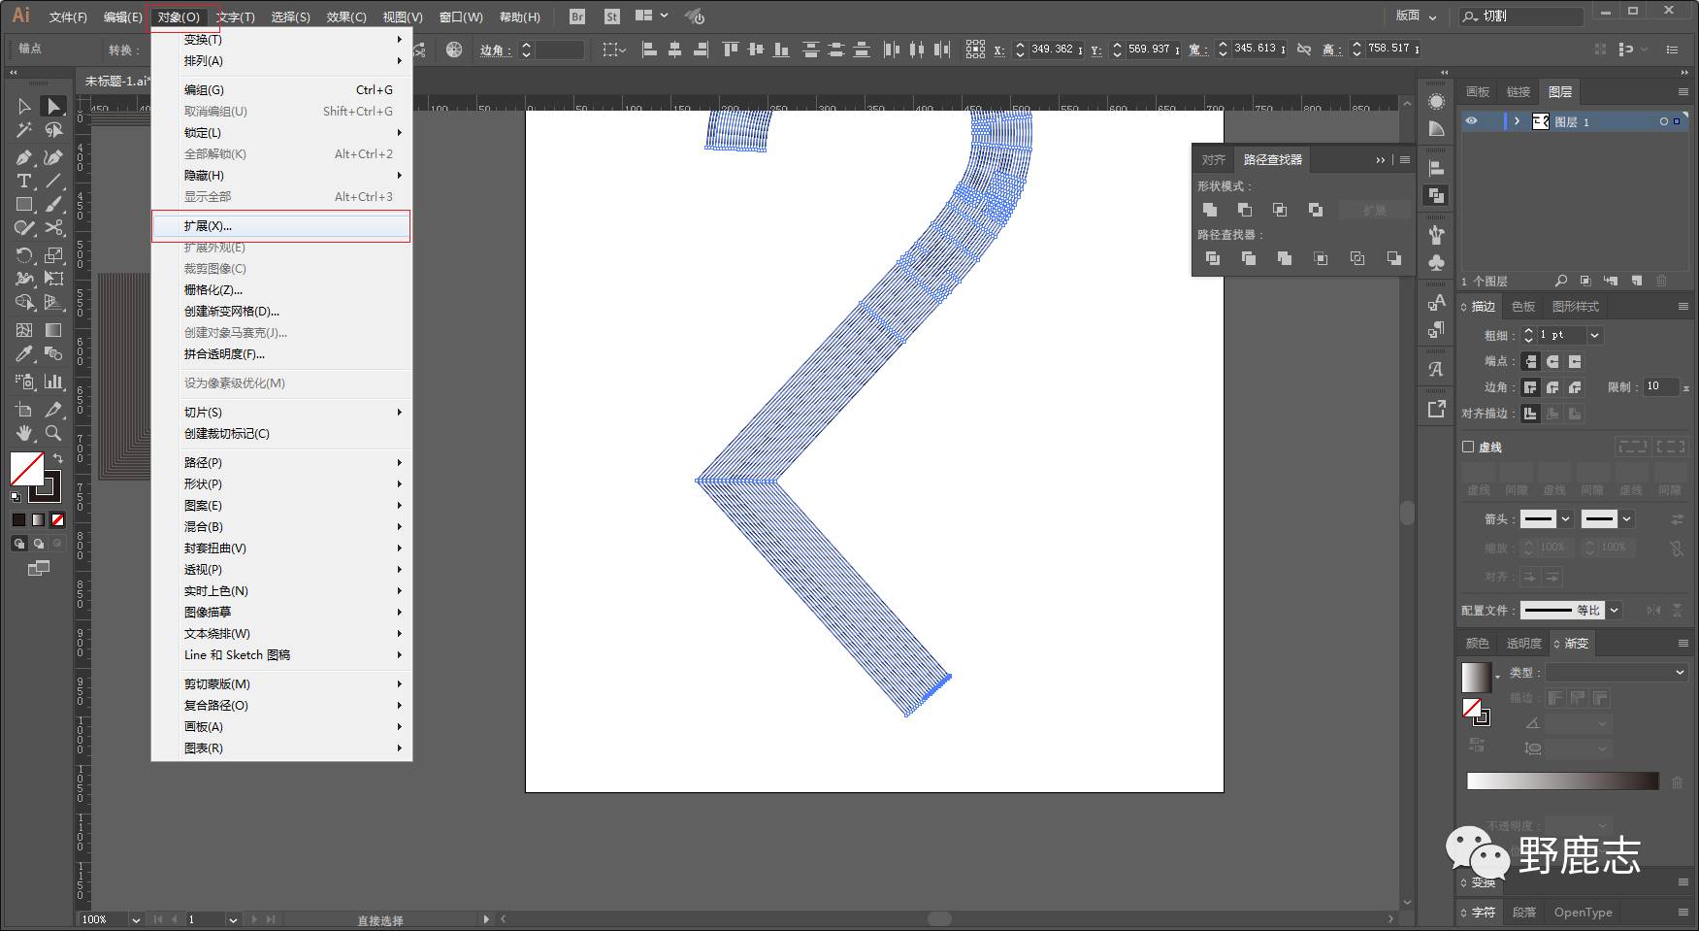The image size is (1699, 931).
Task: Activate the Eyedropper tool
Action: 24,354
